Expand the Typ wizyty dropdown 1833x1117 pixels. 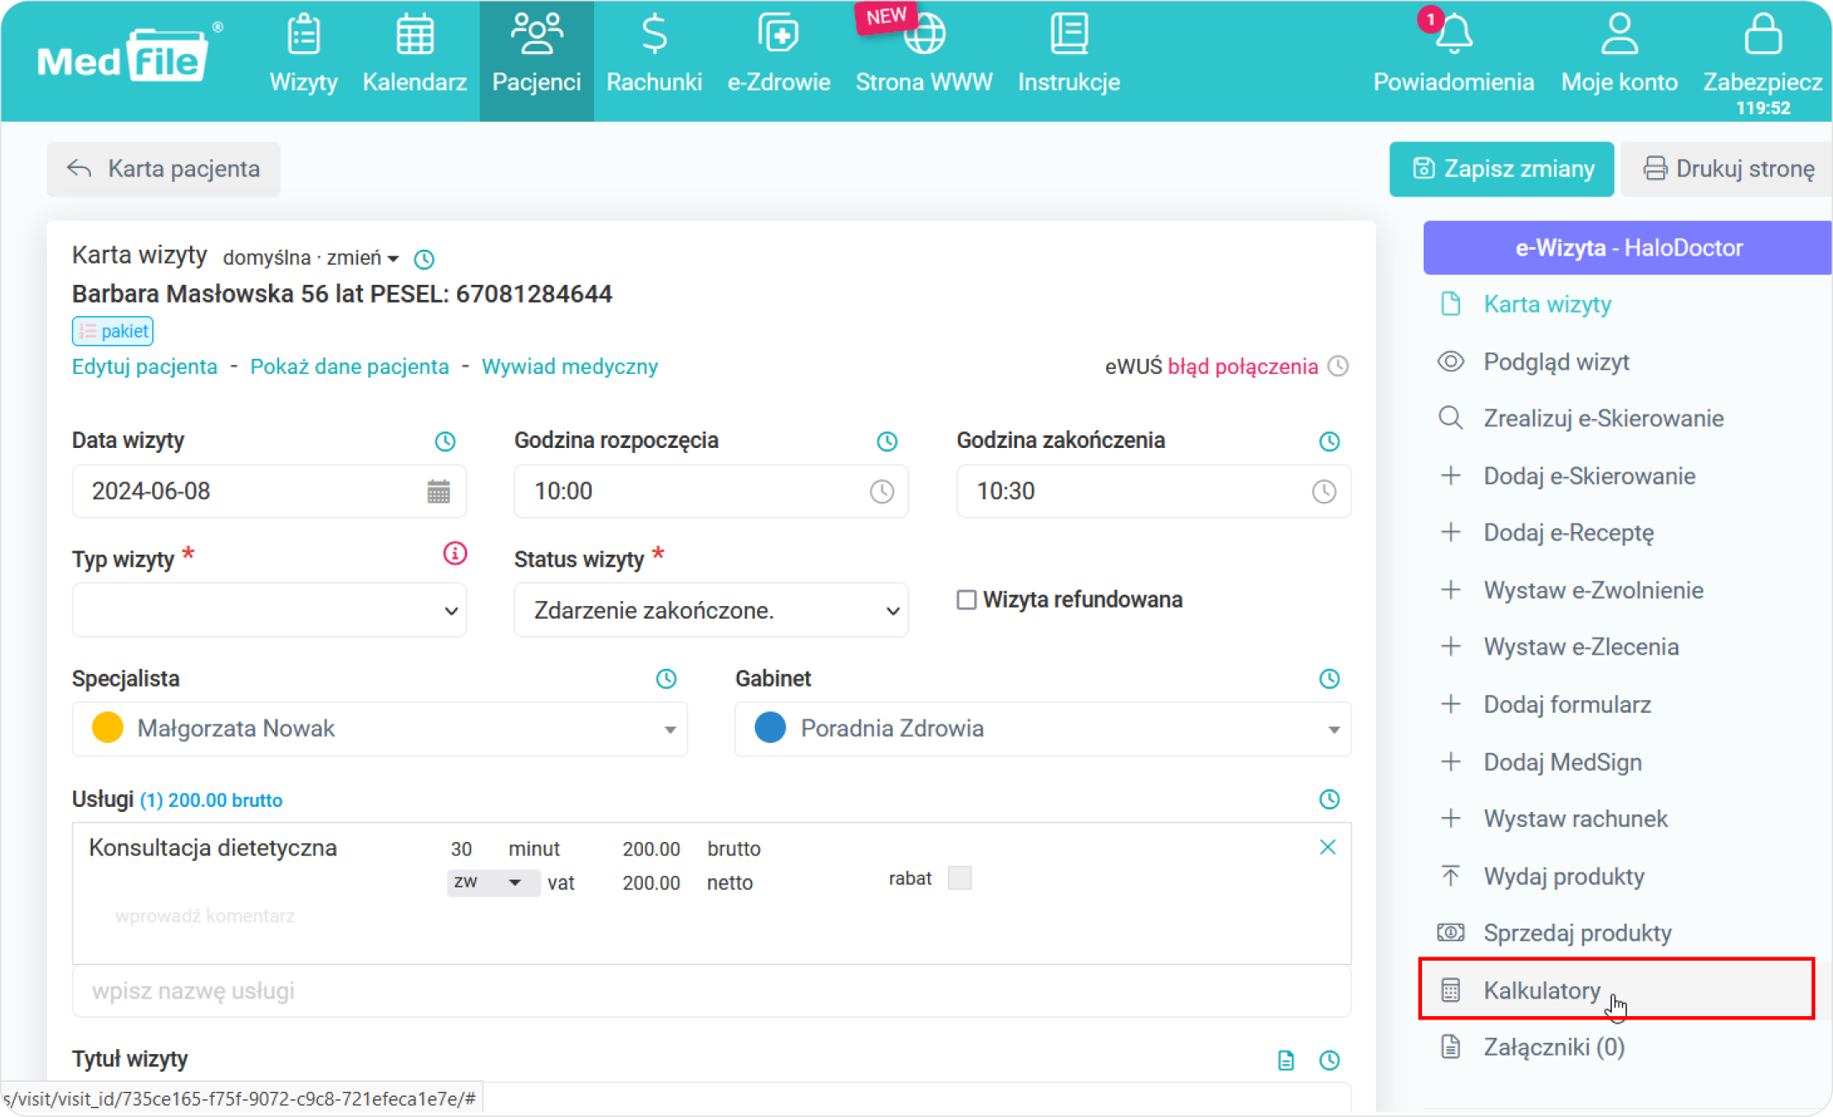[x=269, y=610]
